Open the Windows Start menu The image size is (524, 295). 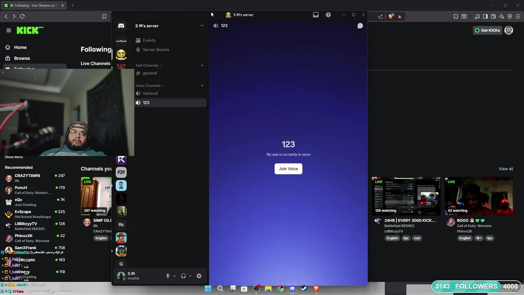coord(208,288)
